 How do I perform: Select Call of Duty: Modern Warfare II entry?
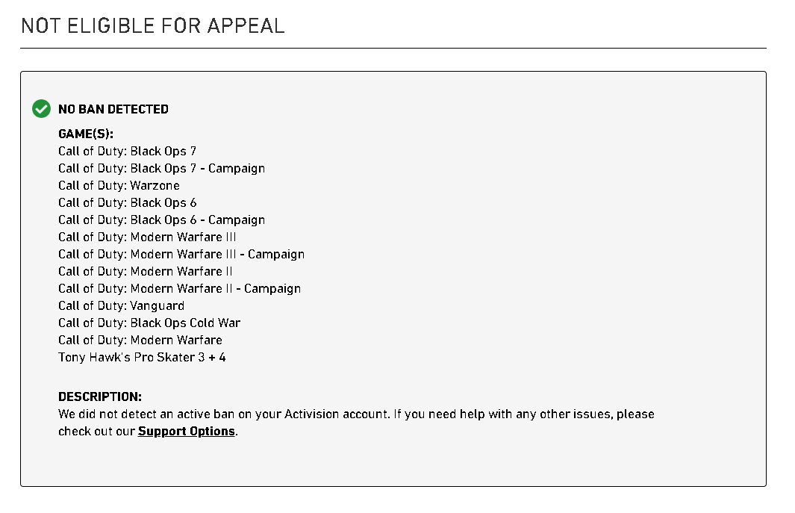[x=146, y=272]
